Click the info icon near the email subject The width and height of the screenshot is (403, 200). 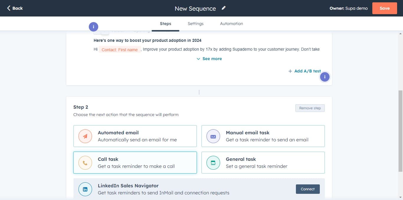tap(93, 27)
